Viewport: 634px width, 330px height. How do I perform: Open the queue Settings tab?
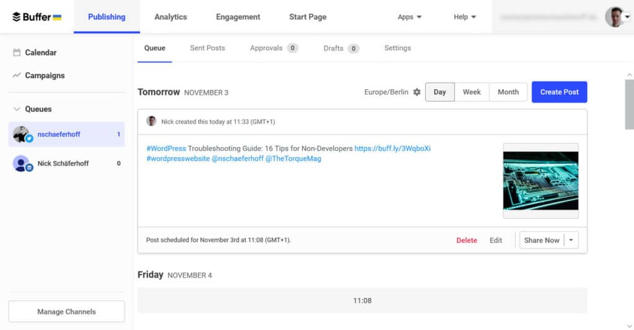coord(397,48)
